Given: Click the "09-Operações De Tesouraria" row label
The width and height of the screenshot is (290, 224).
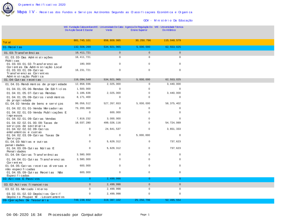Looking at the screenshot, I should coord(26,200).
